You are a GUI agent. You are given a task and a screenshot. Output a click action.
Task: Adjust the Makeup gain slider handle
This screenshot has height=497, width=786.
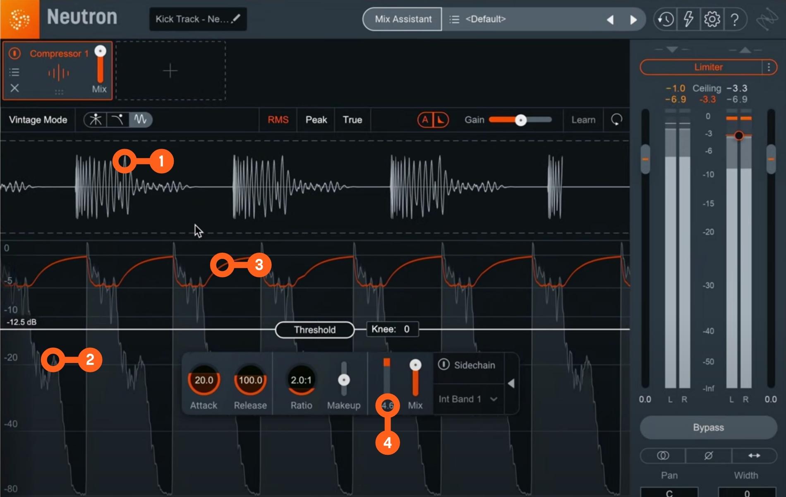[344, 380]
